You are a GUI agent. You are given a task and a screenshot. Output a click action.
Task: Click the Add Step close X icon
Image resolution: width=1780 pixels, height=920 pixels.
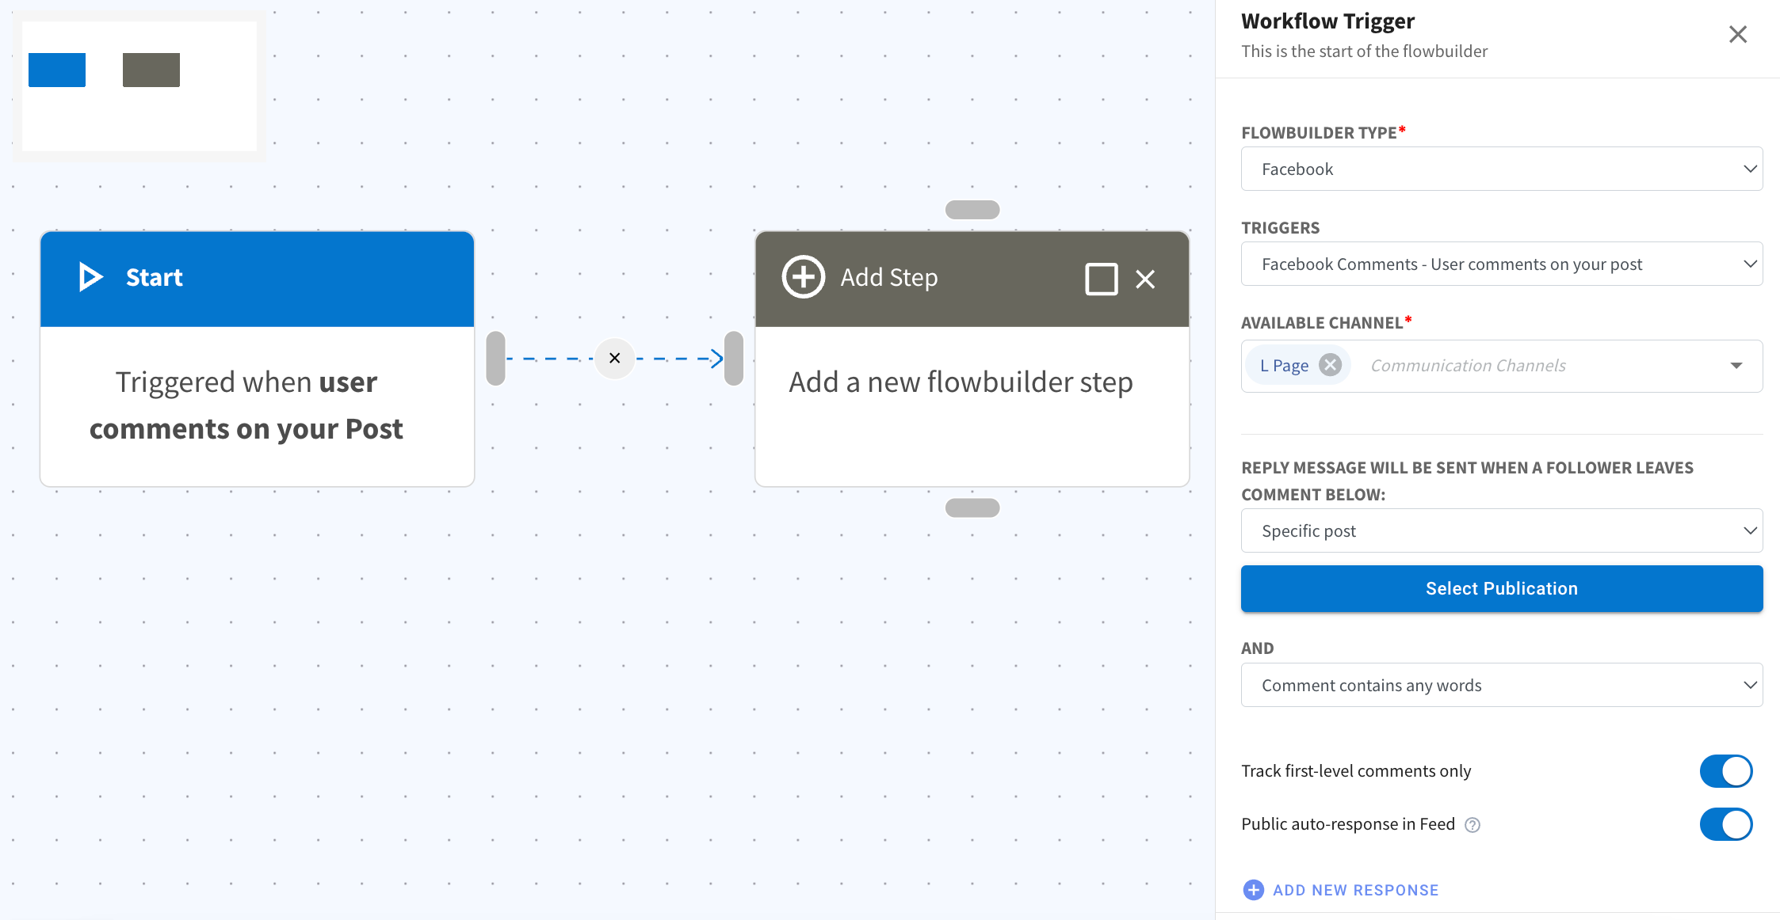pyautogui.click(x=1146, y=279)
